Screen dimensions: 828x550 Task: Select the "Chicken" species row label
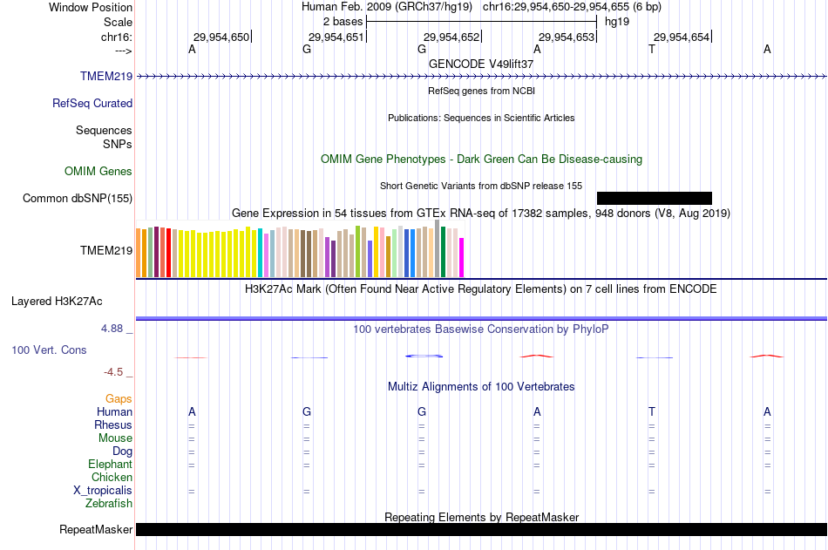(x=112, y=477)
